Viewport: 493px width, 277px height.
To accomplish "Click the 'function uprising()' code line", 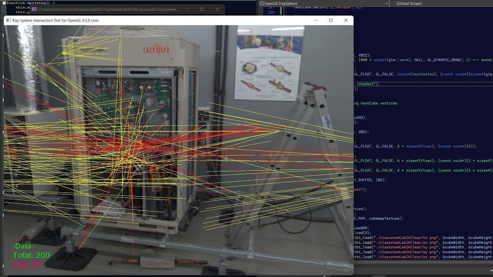I will coord(30,3).
